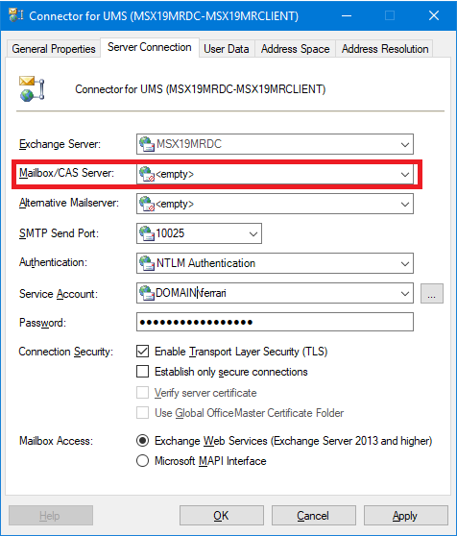The image size is (457, 536).
Task: Click the Apply button
Action: point(406,515)
